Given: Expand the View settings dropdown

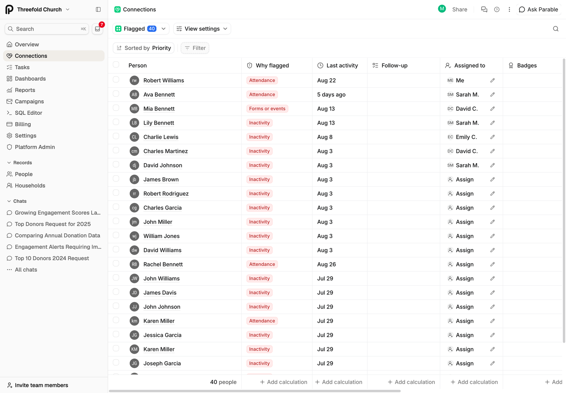Looking at the screenshot, I should coord(202,29).
